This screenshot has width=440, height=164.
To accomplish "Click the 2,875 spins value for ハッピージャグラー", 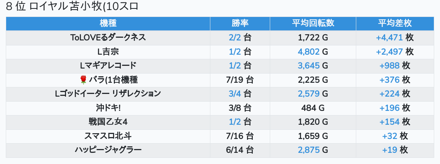I will pos(309,150).
